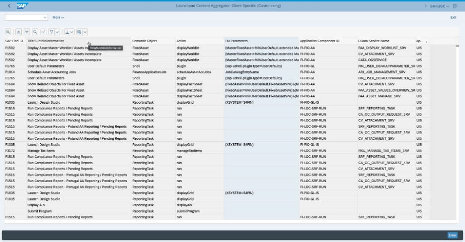
Task: Open the Find search toolbar icon
Action: tap(35, 32)
